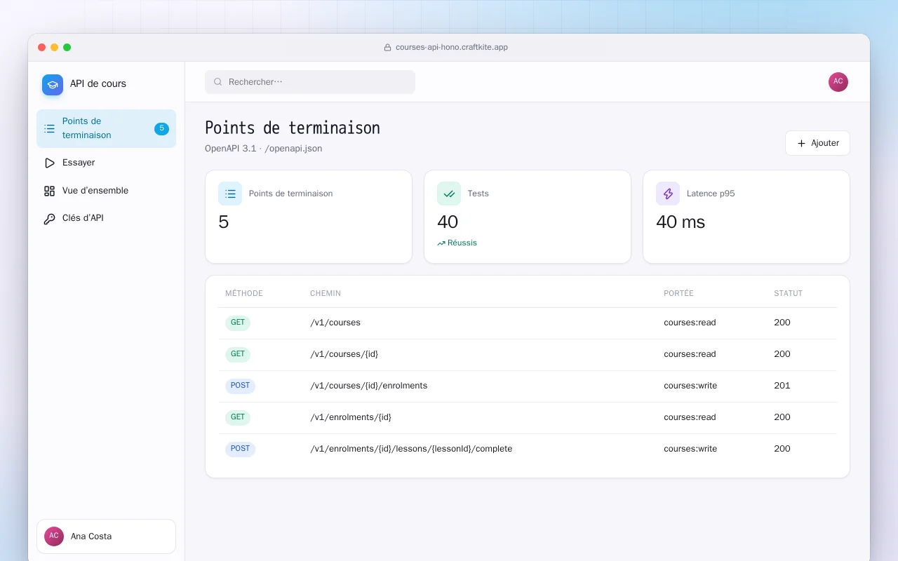Click the 40 ms latency value
This screenshot has height=561, width=898.
point(681,222)
